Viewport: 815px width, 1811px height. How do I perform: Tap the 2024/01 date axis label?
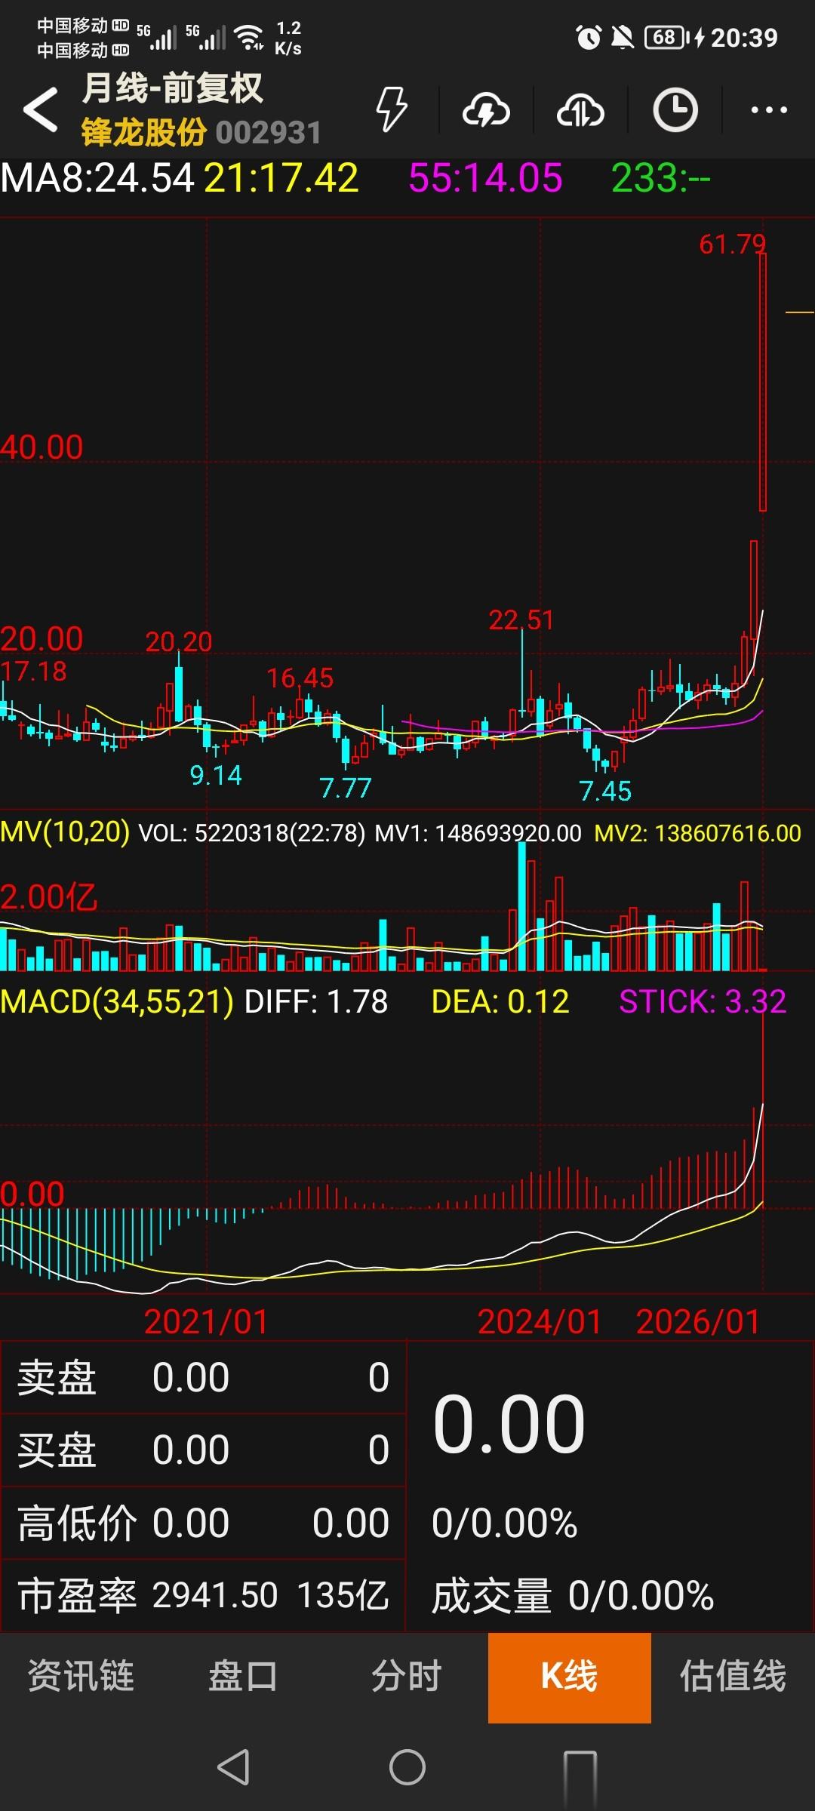pos(540,1321)
